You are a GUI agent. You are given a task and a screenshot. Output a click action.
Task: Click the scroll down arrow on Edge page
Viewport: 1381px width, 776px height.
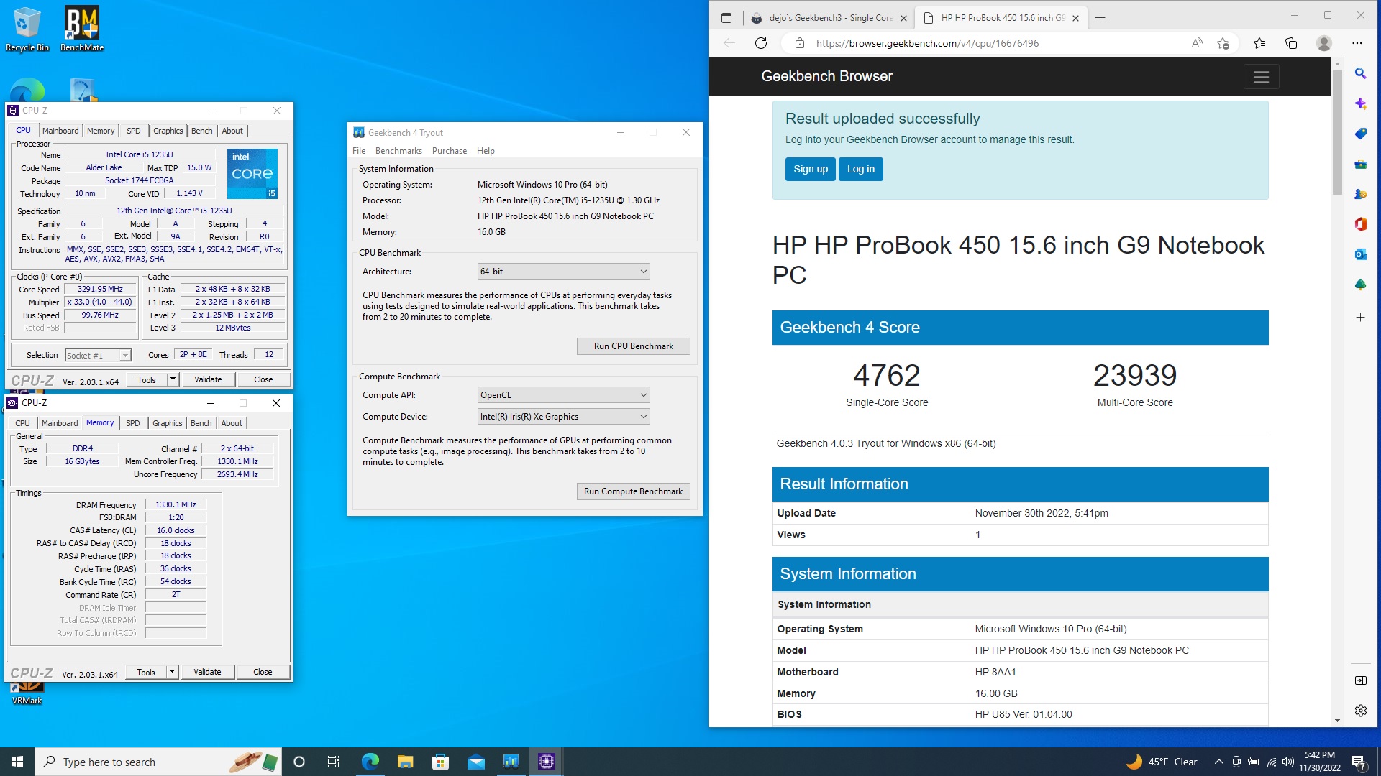tap(1337, 720)
